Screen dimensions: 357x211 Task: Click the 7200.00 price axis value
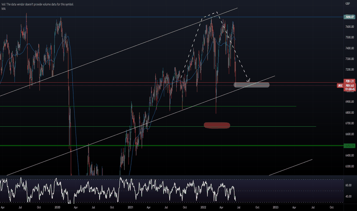click(x=349, y=69)
